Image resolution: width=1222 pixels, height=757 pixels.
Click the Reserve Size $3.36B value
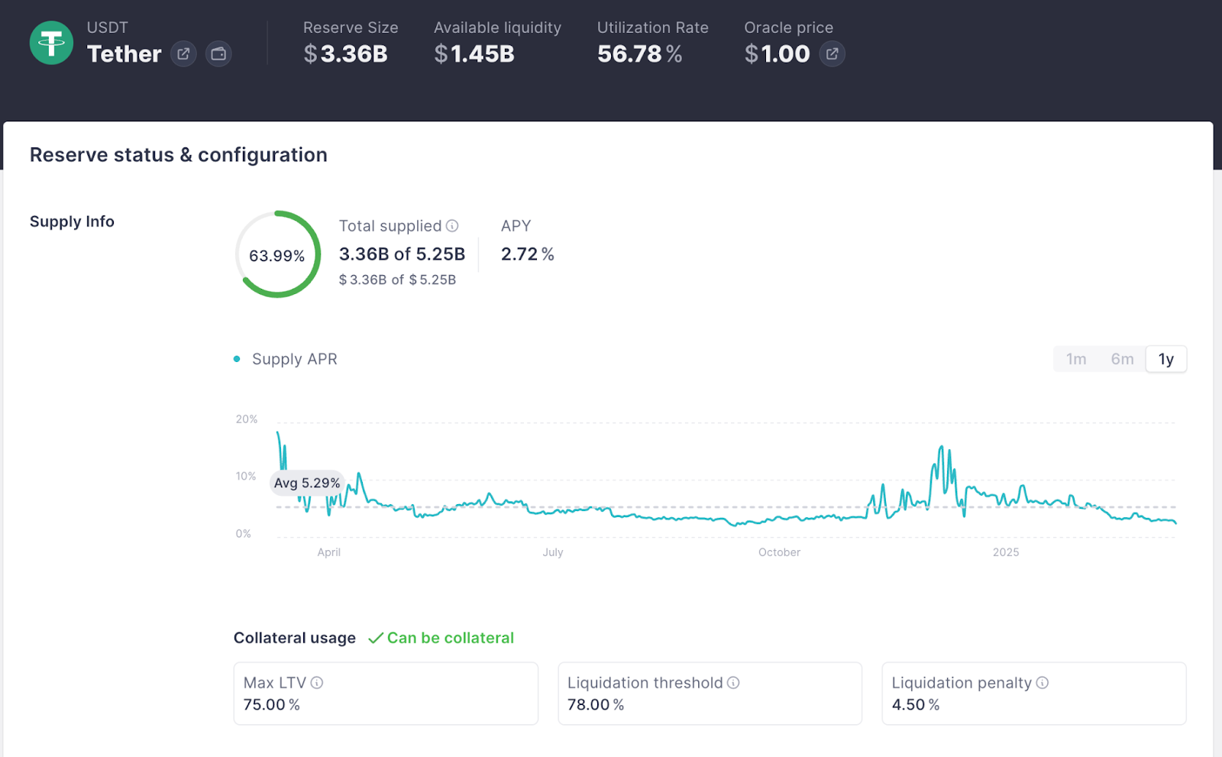coord(345,54)
